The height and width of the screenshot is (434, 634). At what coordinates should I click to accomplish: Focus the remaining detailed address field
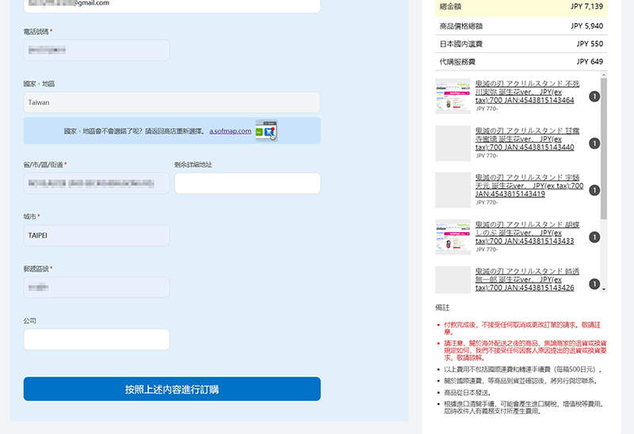247,183
